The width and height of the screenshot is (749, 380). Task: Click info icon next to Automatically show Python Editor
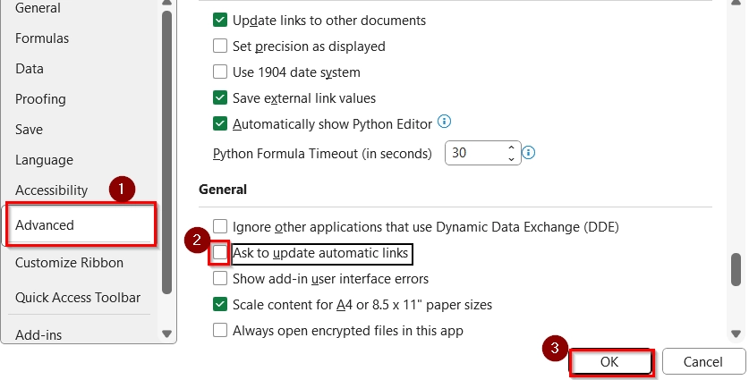pos(445,122)
